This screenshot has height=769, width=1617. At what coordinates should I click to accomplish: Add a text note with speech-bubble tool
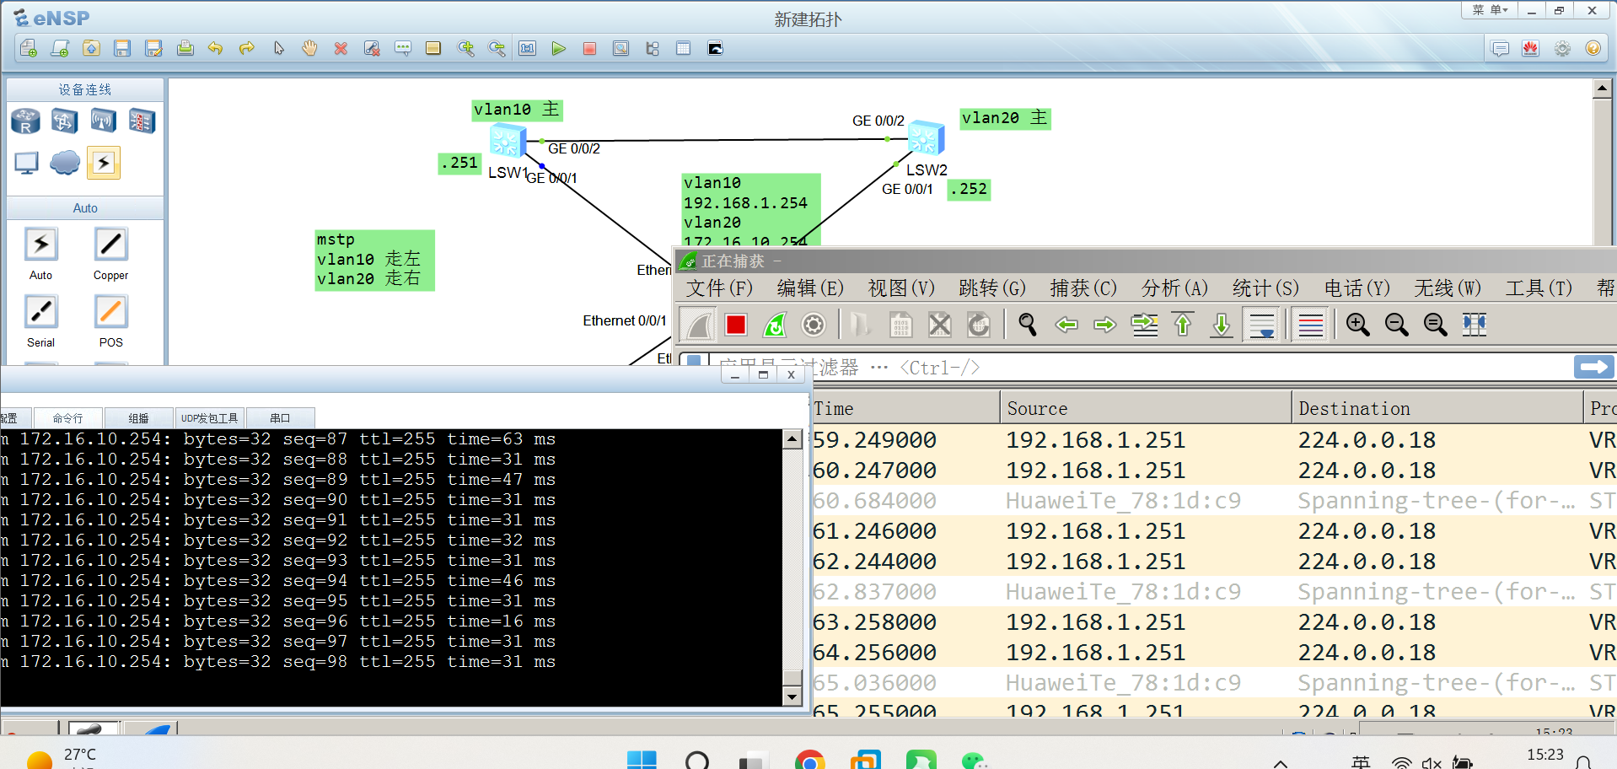coord(403,49)
